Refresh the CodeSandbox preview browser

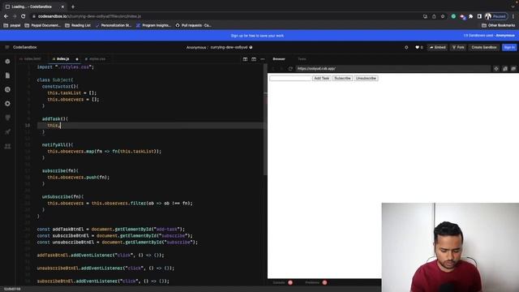[x=290, y=68]
